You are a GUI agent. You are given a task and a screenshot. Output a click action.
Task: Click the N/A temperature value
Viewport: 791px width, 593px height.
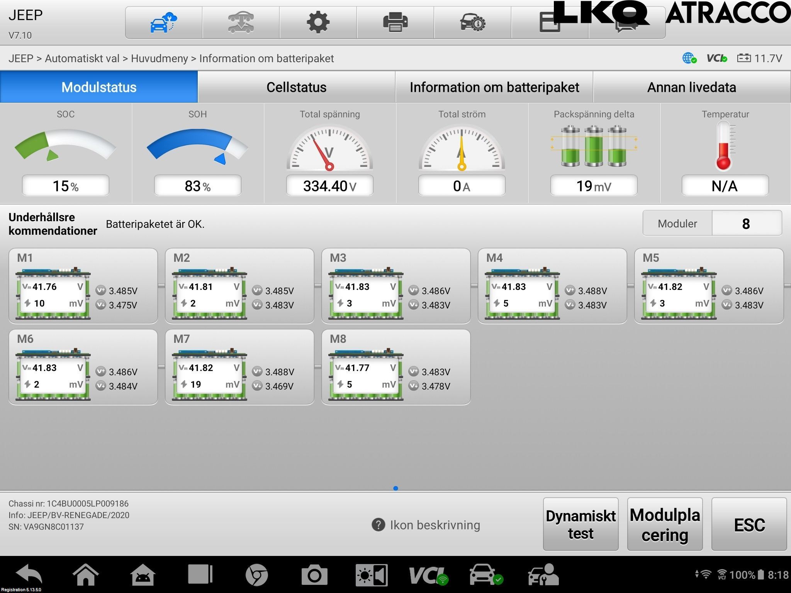[x=725, y=186]
